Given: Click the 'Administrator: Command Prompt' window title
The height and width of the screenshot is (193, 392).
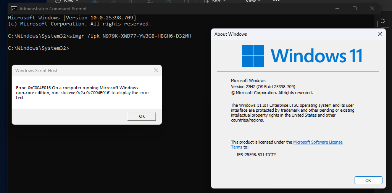Looking at the screenshot, I should coord(53,8).
